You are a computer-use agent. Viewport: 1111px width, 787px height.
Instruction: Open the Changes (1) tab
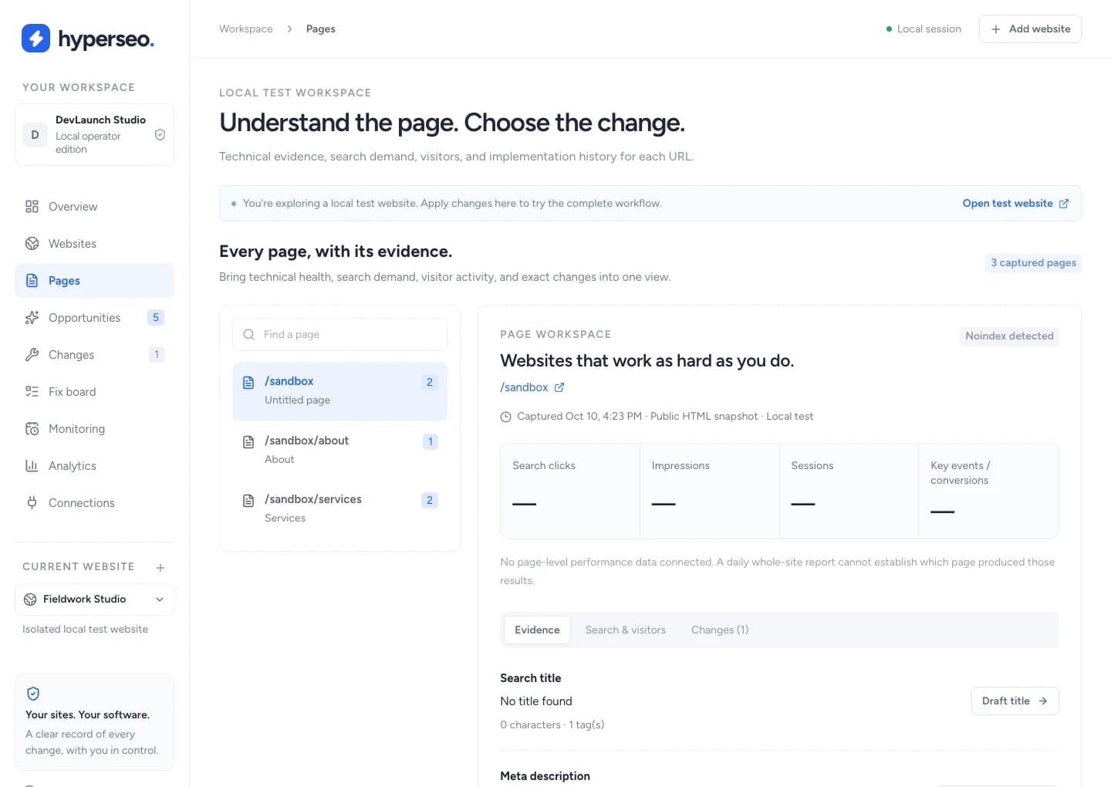click(720, 630)
